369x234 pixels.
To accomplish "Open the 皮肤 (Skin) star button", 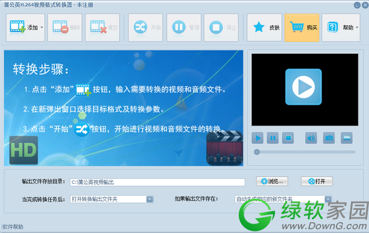I will (264, 28).
